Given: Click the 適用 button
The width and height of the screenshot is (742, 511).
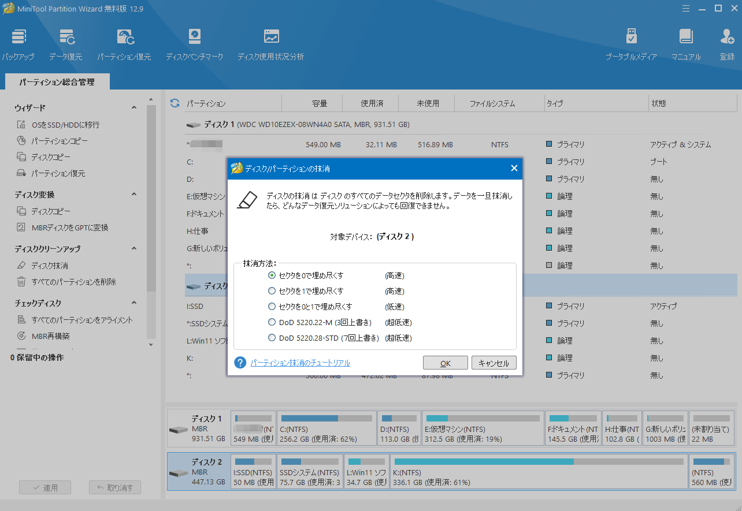Looking at the screenshot, I should pos(45,488).
